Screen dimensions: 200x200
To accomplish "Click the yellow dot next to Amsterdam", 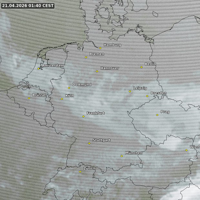I will [x=38, y=69].
